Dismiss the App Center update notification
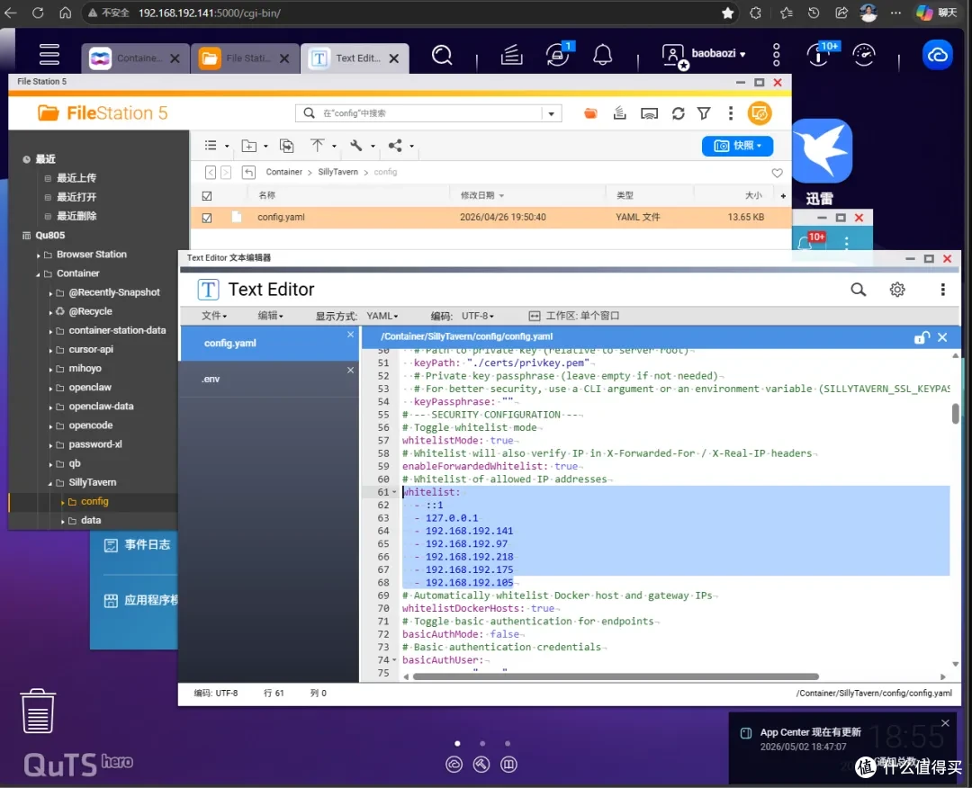This screenshot has width=972, height=788. click(x=945, y=723)
